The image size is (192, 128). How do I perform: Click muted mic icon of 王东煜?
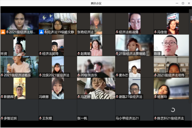click(x=40, y=118)
